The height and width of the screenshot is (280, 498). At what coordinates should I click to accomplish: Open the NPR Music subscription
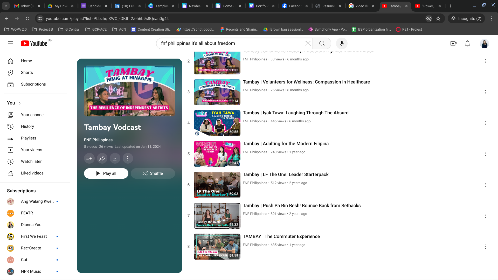coord(35,271)
